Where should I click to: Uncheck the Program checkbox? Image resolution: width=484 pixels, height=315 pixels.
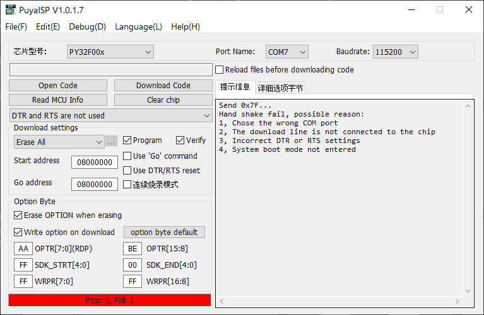pos(127,140)
